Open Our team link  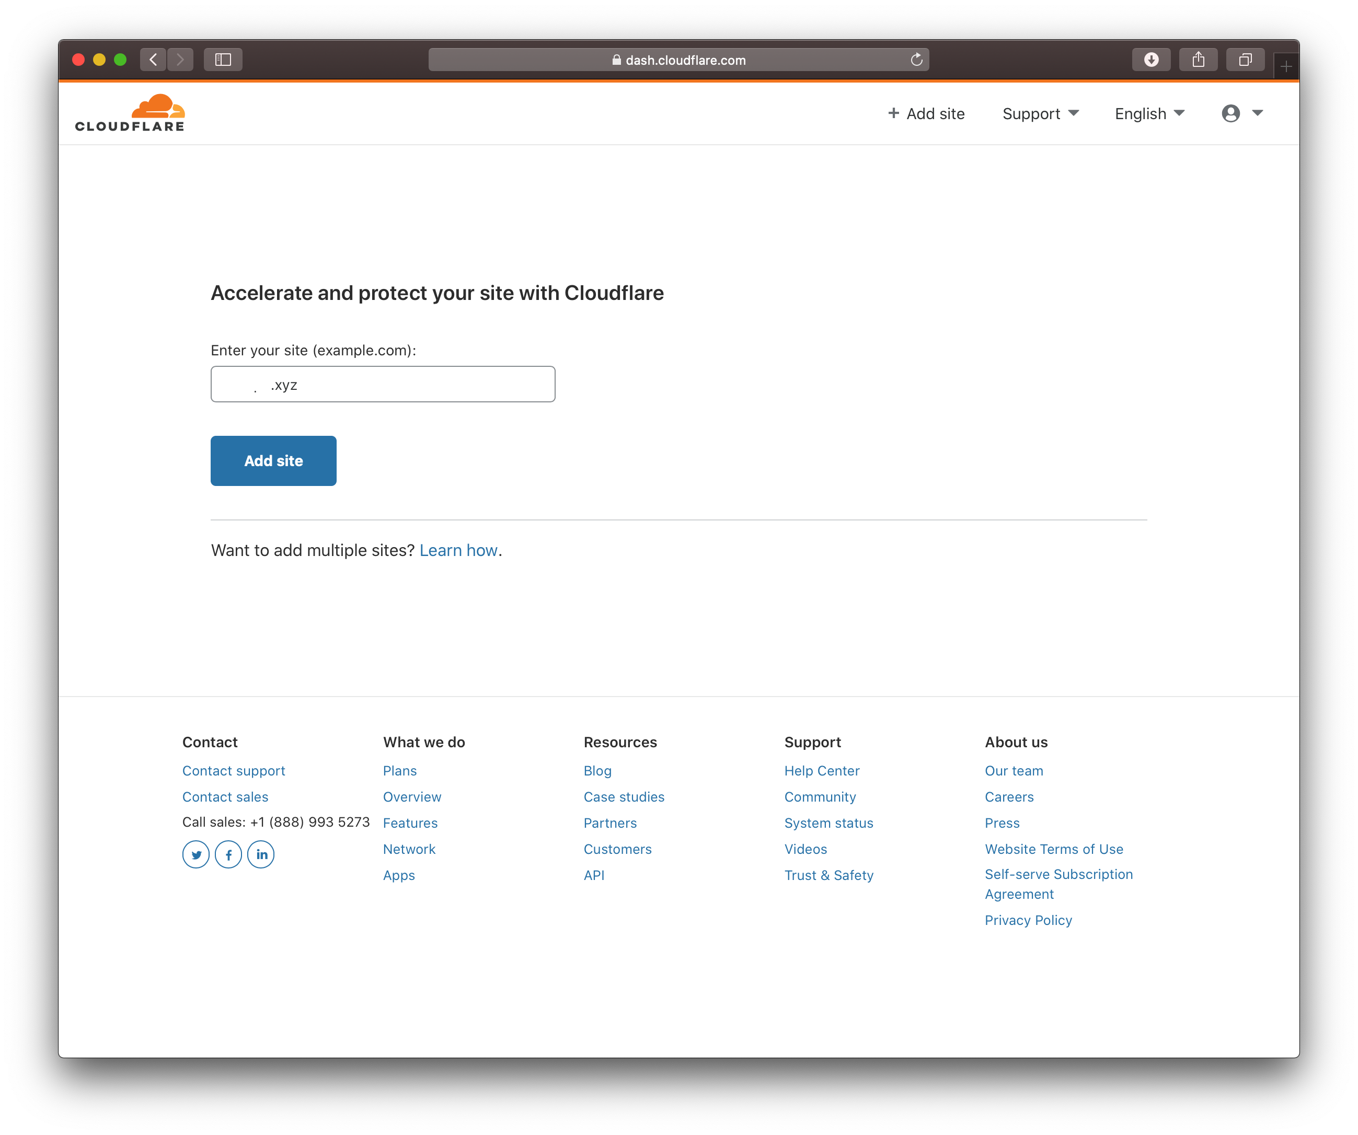tap(1014, 770)
